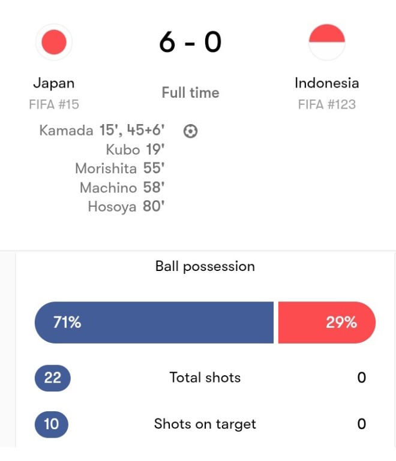
Task: Click the Ball possession heading
Action: click(205, 267)
